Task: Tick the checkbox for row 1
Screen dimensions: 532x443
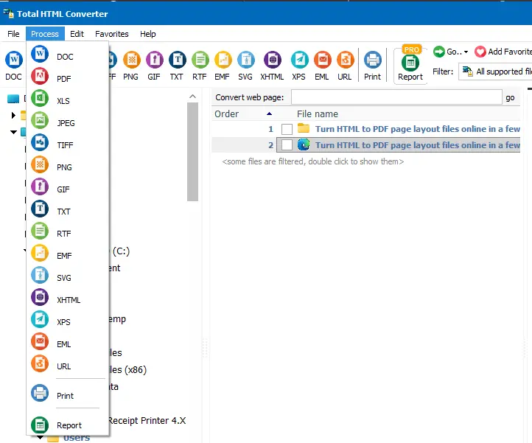Action: click(x=287, y=129)
